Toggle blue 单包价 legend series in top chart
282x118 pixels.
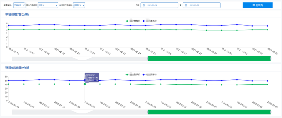tap(149, 21)
